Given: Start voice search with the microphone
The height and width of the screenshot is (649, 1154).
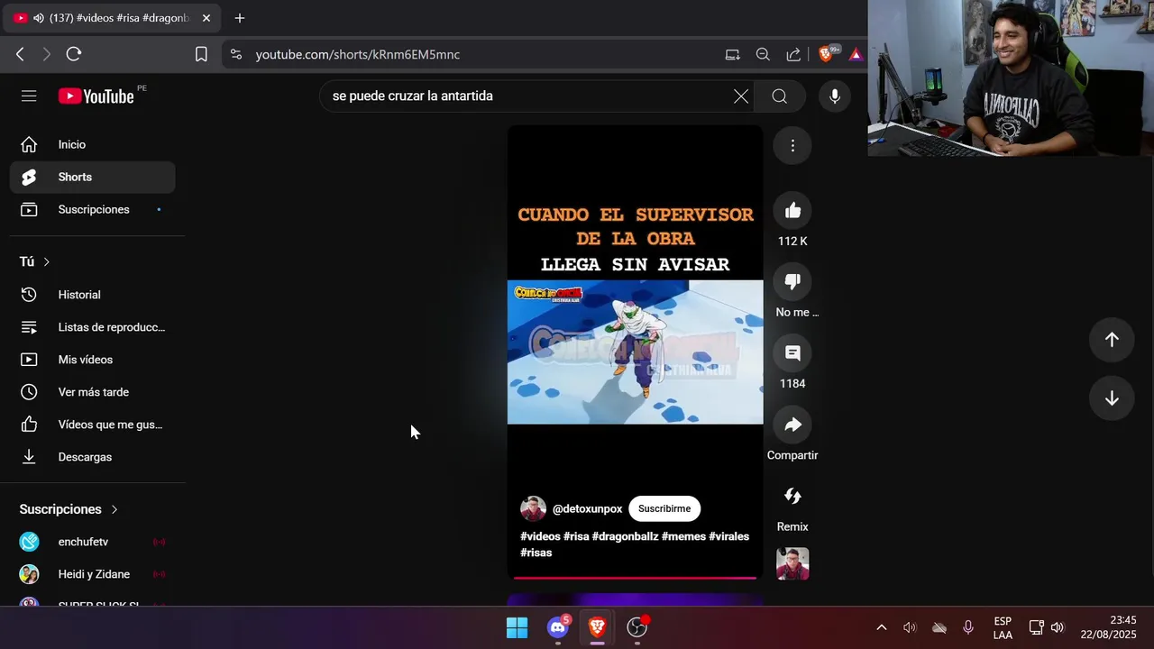Looking at the screenshot, I should [x=835, y=96].
